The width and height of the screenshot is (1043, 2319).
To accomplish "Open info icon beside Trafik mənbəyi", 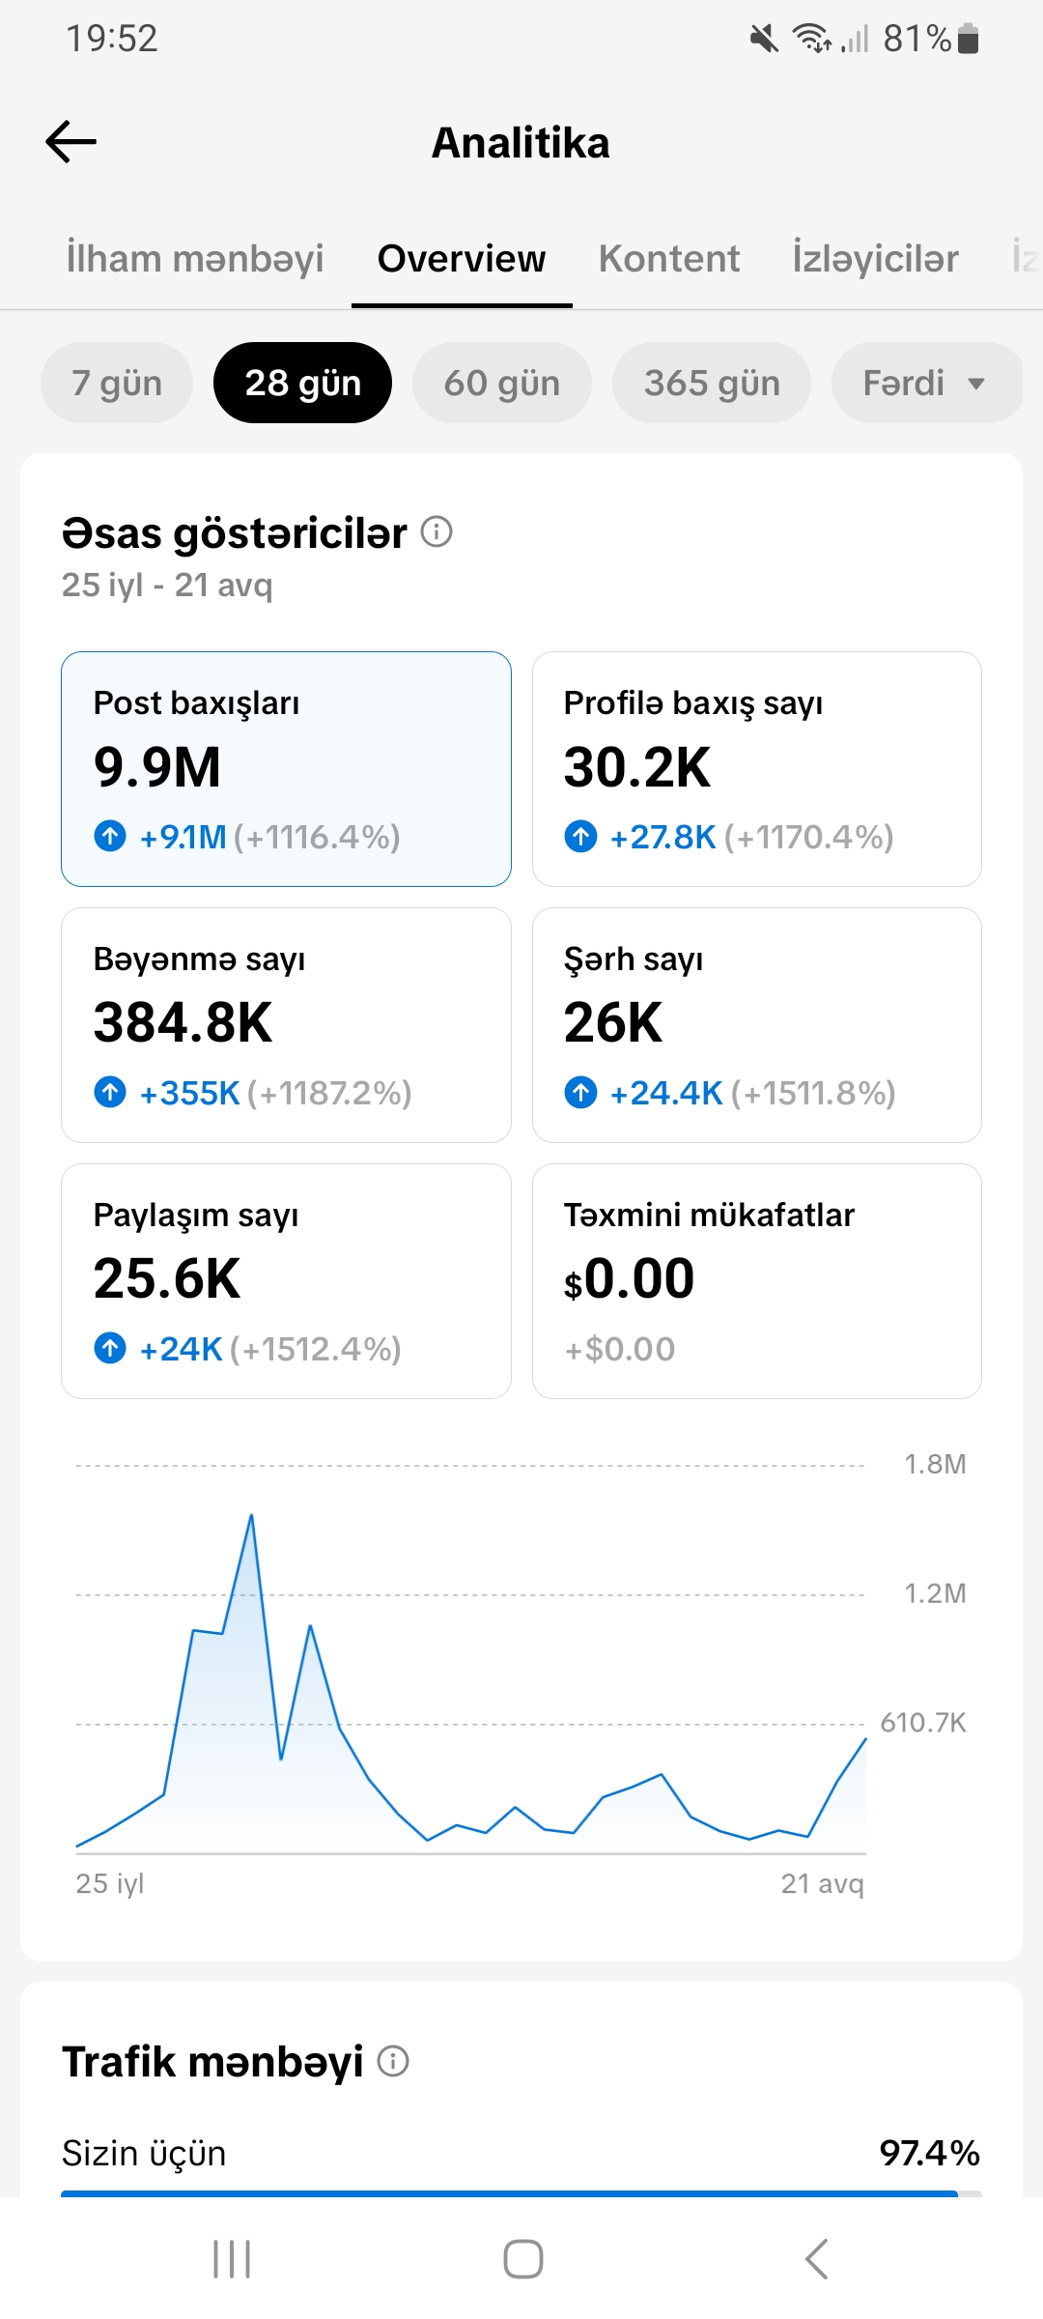I will click(x=393, y=2061).
